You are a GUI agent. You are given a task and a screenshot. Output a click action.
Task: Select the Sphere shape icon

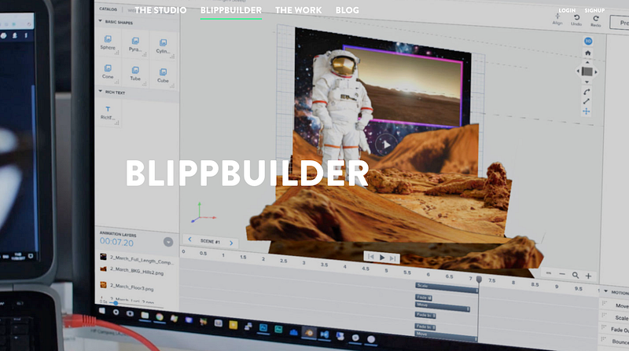tap(108, 38)
